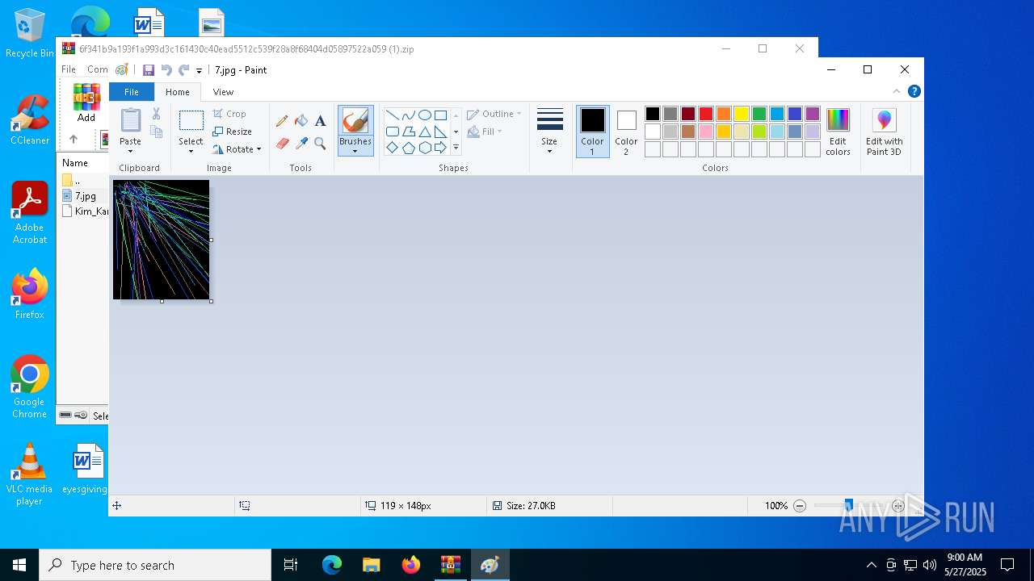Viewport: 1034px width, 581px height.
Task: Pick the red color swatch
Action: (x=706, y=114)
